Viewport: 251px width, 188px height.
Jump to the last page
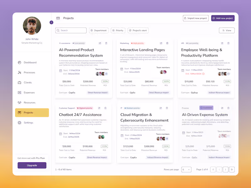click(232, 170)
